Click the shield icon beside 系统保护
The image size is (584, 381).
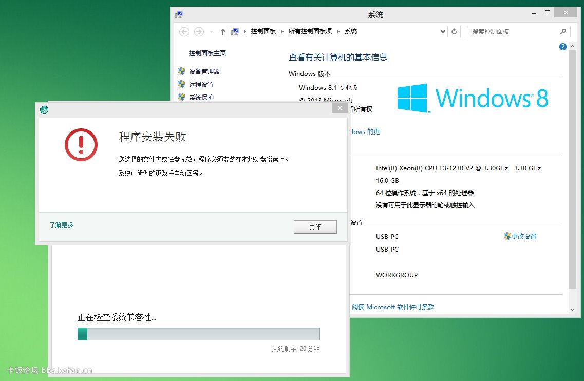click(x=181, y=97)
